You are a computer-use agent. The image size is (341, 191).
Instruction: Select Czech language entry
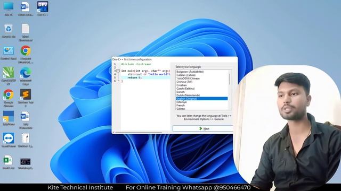tap(201, 89)
